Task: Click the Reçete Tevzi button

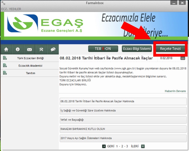Action: click(170, 49)
